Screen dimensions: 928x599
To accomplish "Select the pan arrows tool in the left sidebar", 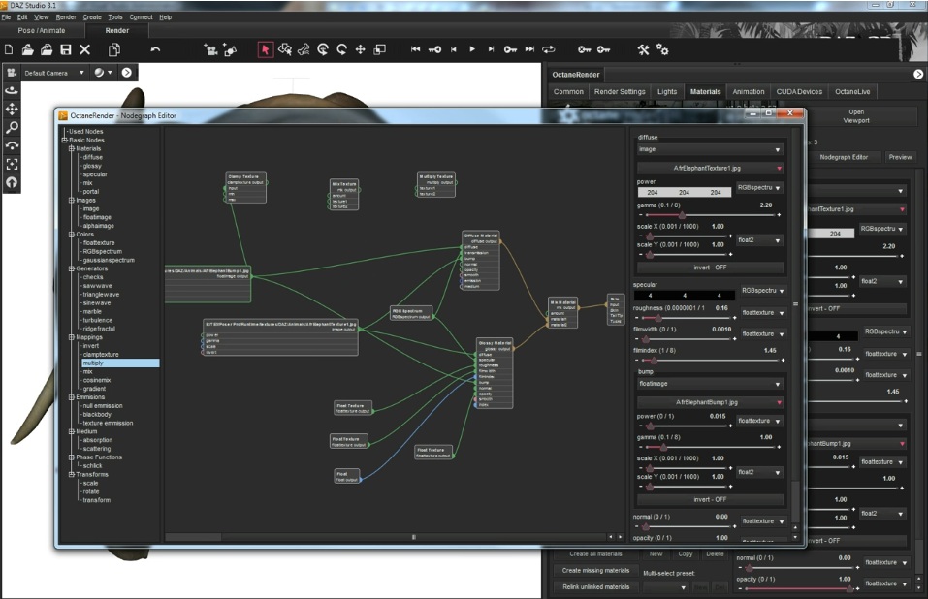I will (12, 109).
